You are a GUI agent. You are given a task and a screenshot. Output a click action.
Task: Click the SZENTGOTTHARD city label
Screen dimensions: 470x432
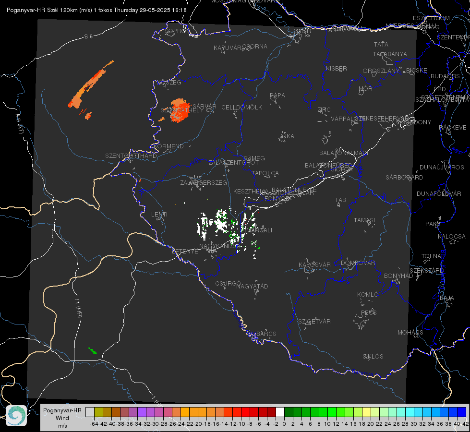coord(131,156)
